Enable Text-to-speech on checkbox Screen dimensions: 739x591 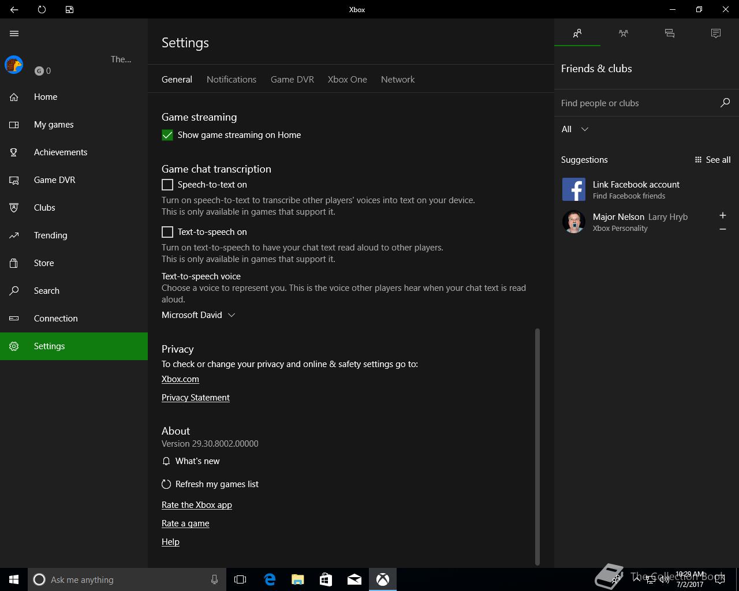[x=167, y=232]
